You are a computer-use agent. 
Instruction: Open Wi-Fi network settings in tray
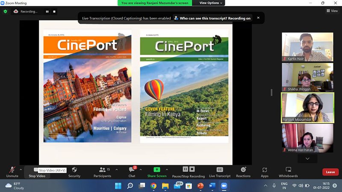pyautogui.click(x=294, y=186)
